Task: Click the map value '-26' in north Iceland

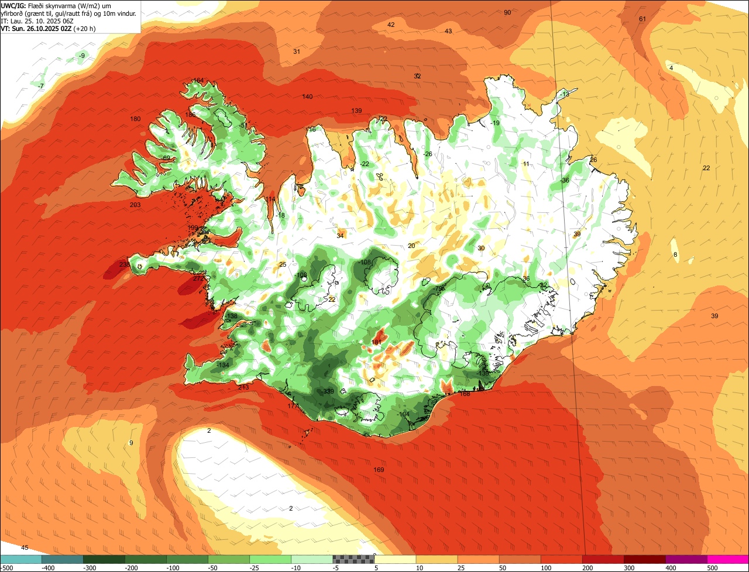Action: (428, 154)
